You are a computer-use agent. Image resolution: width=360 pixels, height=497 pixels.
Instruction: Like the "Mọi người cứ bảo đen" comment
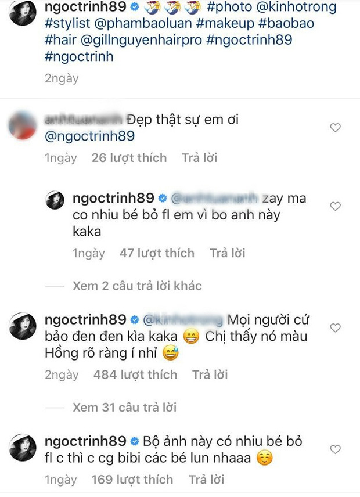pos(335,327)
